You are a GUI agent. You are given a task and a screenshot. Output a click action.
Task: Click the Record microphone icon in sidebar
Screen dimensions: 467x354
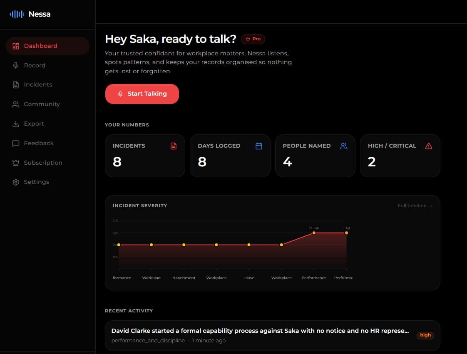[16, 65]
